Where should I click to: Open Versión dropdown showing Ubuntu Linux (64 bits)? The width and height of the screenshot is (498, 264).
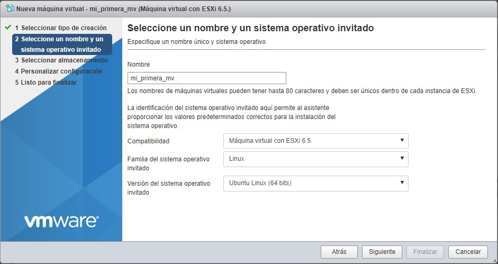click(x=316, y=183)
